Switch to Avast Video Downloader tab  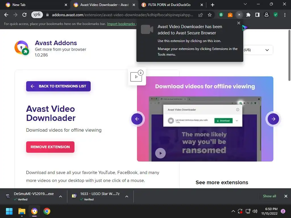[x=104, y=5]
